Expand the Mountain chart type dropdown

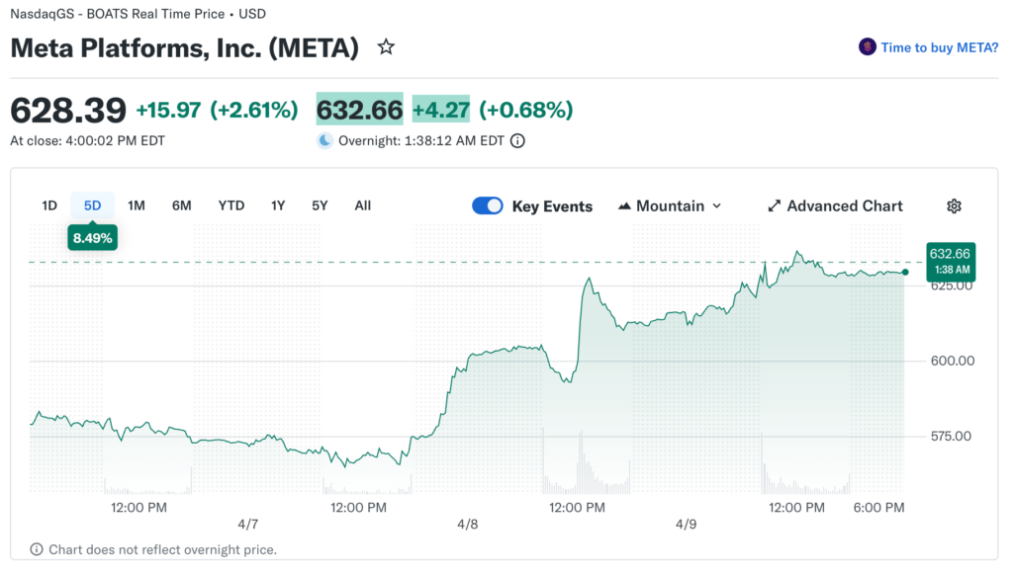coord(717,206)
